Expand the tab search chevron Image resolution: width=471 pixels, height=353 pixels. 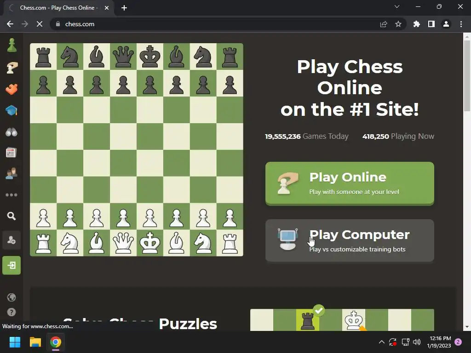[397, 6]
